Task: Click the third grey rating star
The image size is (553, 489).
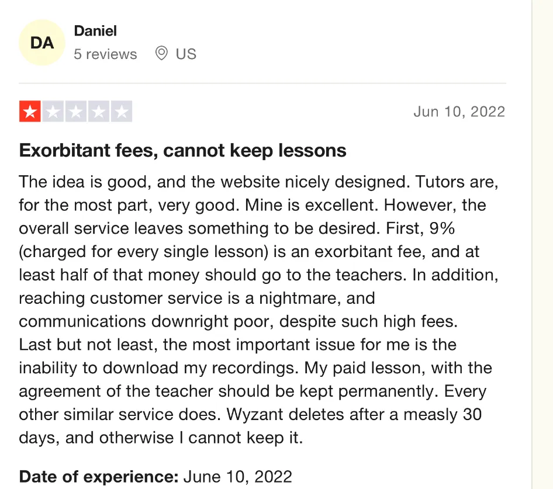Action: point(76,111)
